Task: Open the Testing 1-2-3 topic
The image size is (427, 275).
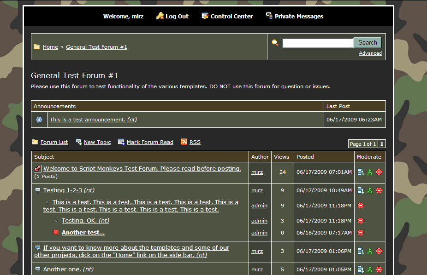Action: point(69,190)
